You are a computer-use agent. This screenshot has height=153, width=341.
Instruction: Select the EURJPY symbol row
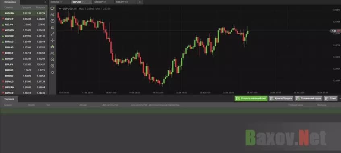pos(23,64)
